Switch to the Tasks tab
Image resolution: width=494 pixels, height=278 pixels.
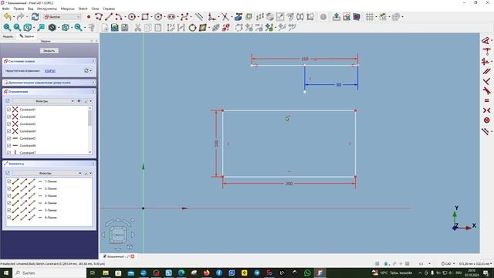[27, 36]
